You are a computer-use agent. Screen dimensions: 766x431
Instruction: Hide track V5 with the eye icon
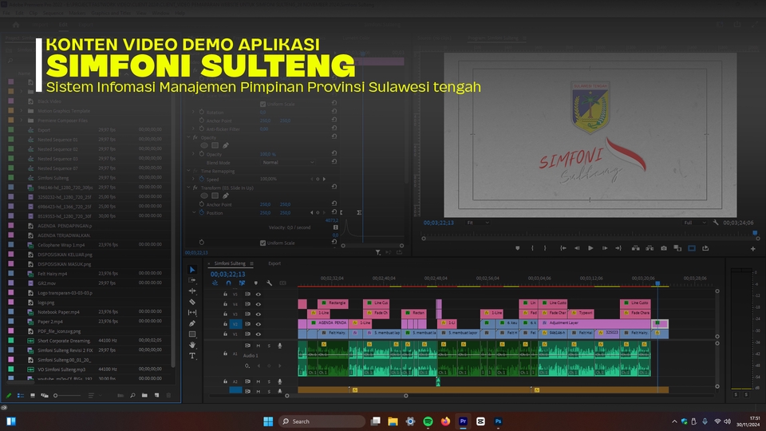tap(259, 295)
